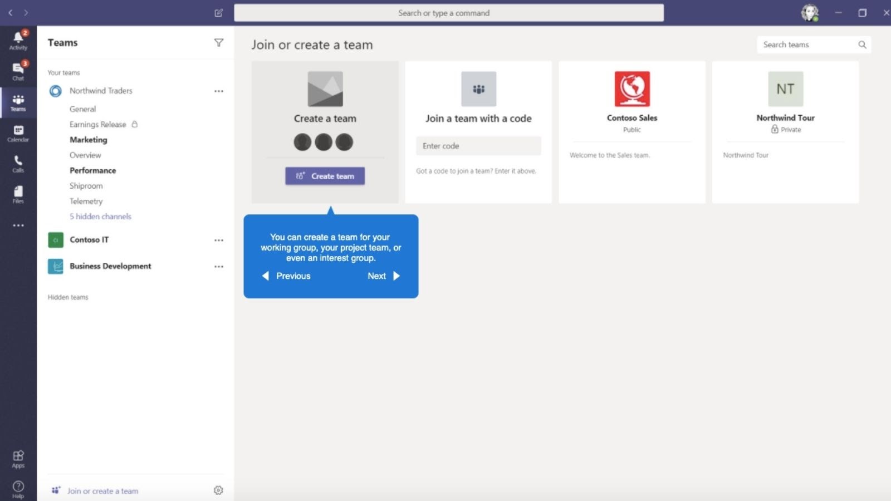The width and height of the screenshot is (891, 501).
Task: Open the Performance channel
Action: (x=92, y=170)
